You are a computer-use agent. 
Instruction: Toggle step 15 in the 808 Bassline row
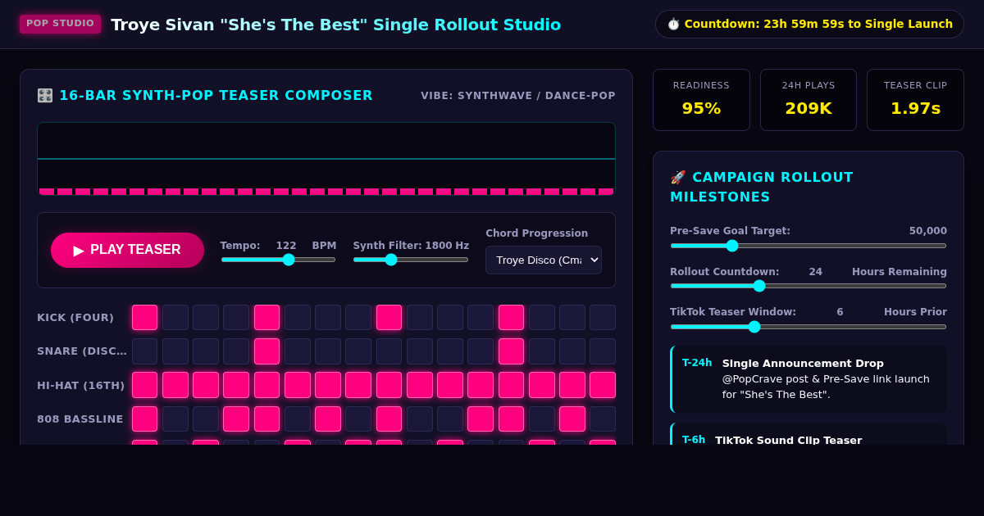coord(572,419)
